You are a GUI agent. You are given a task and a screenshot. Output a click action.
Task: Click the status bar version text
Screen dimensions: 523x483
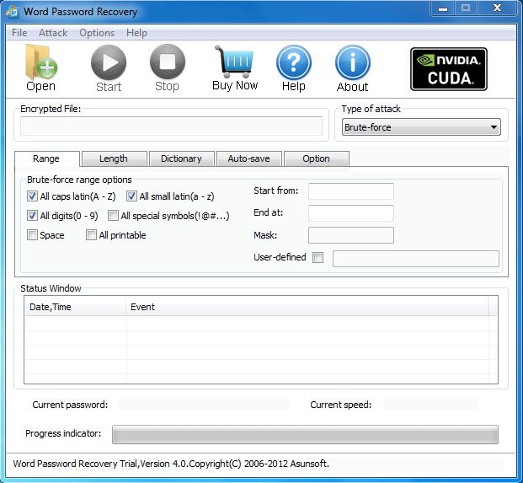click(171, 464)
